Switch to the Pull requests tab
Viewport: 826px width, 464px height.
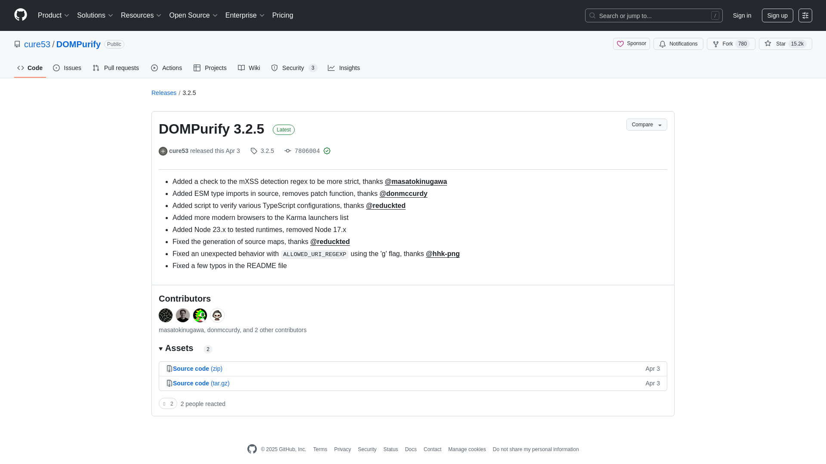click(x=116, y=68)
